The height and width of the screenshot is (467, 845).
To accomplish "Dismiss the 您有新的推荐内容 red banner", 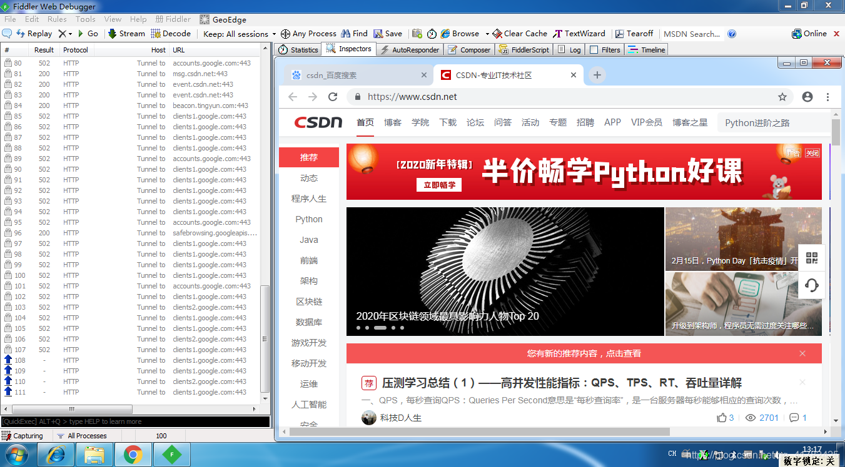I will point(802,353).
